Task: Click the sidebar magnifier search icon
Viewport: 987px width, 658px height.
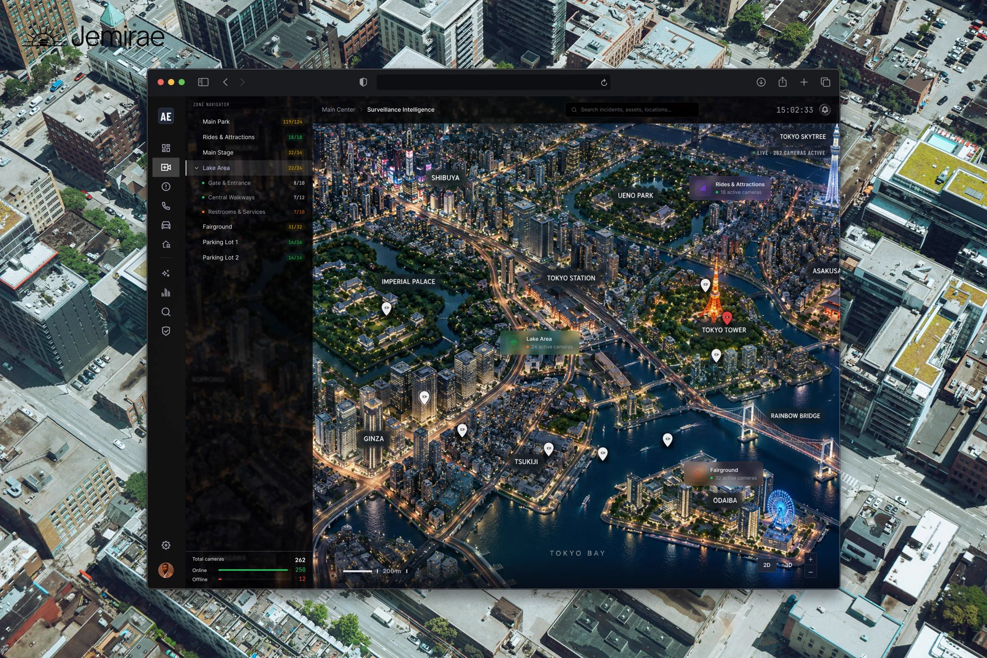Action: click(166, 312)
